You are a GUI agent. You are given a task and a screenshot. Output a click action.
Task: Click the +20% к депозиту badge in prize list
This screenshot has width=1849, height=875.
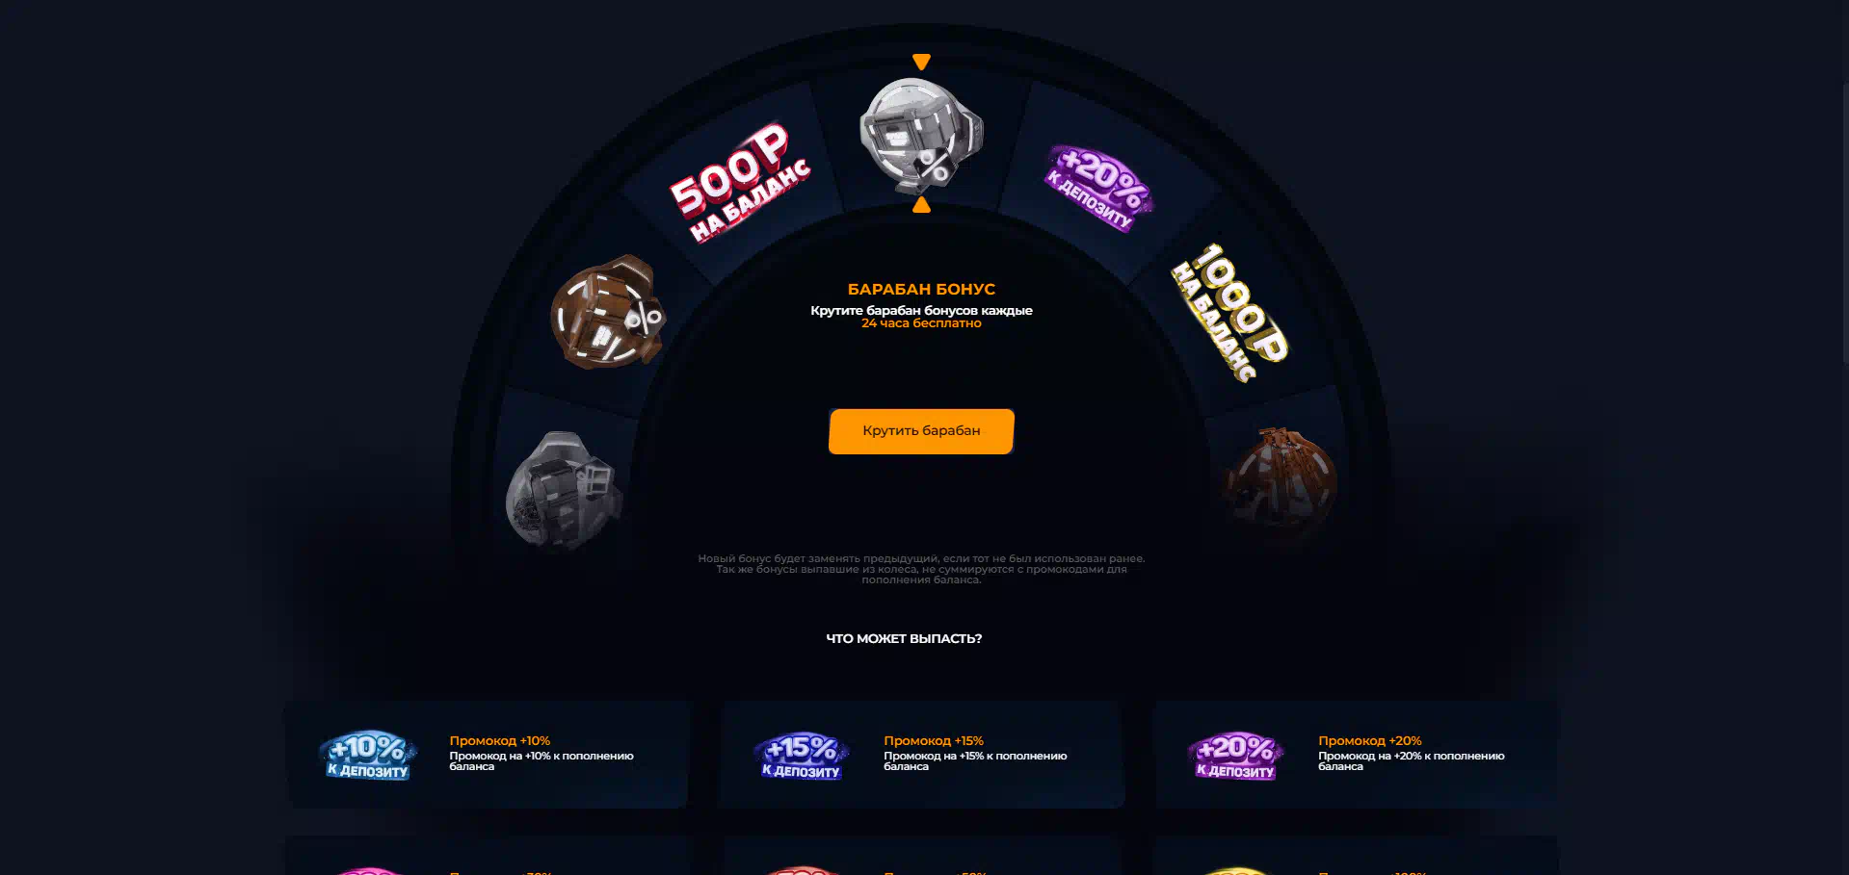(1236, 755)
